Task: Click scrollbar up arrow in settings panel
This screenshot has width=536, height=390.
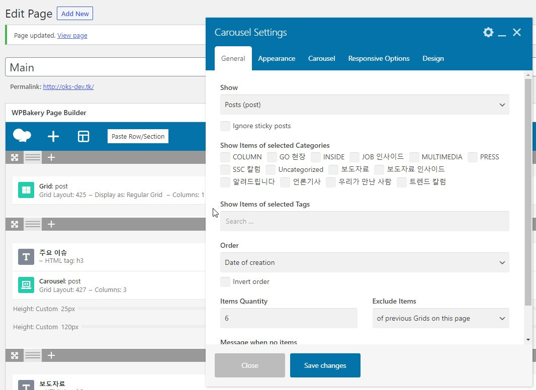Action: tap(528, 74)
